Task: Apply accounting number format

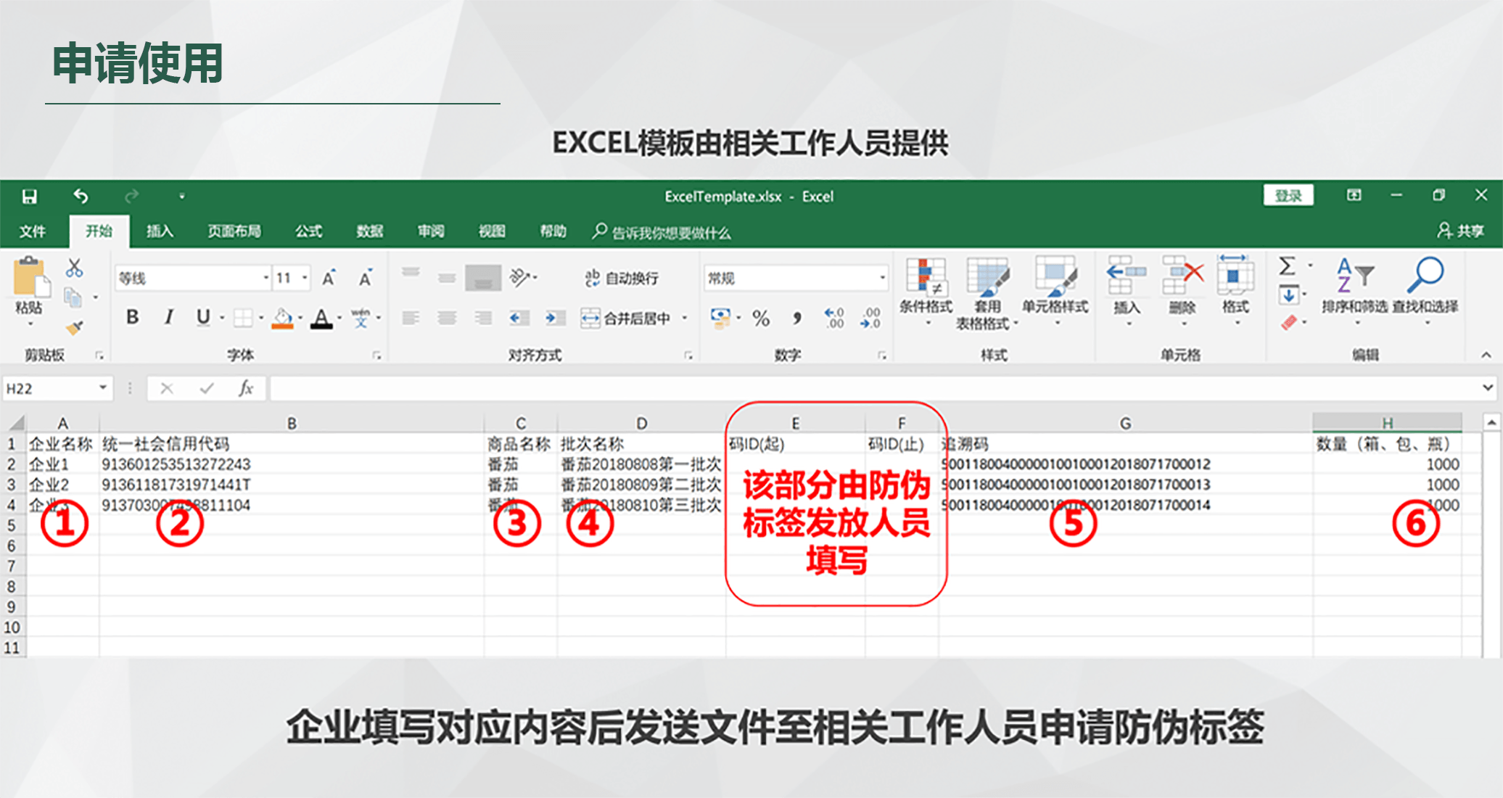Action: pyautogui.click(x=720, y=318)
